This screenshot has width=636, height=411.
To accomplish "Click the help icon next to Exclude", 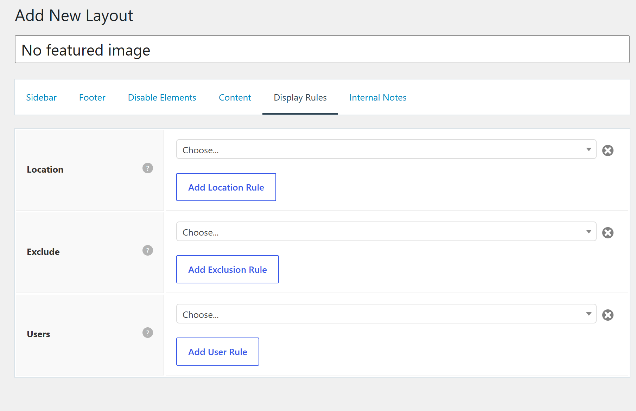I will click(x=148, y=251).
